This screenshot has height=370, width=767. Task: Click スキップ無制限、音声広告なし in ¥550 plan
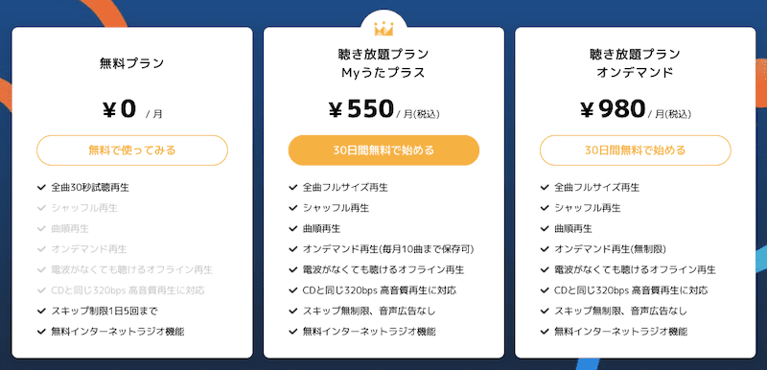tap(369, 311)
